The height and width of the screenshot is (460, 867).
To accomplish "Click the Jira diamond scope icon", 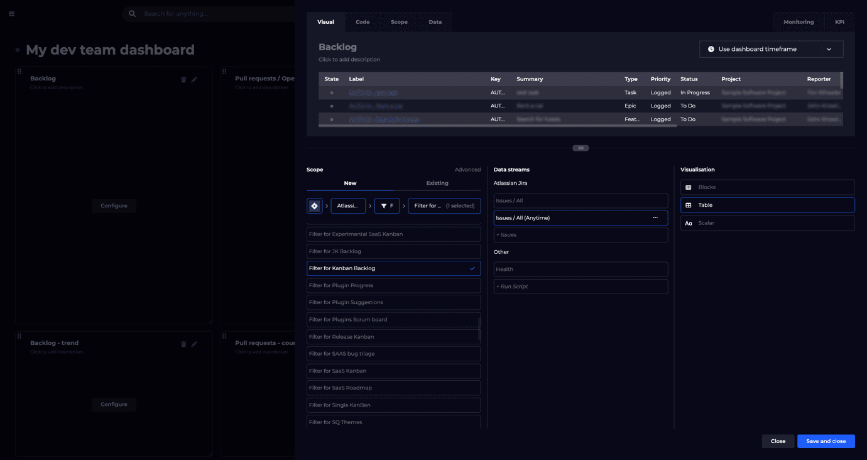I will (315, 206).
